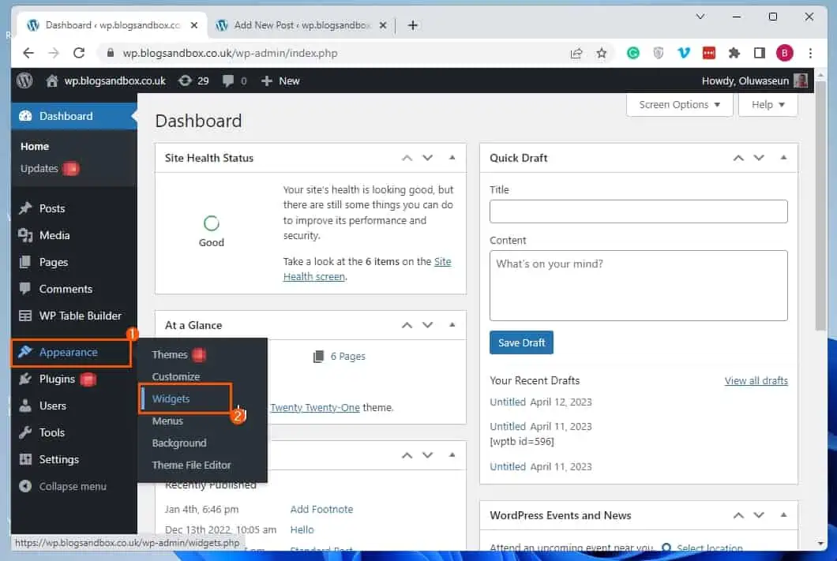The width and height of the screenshot is (837, 561).
Task: Switch to the Add New Post tab
Action: point(301,25)
